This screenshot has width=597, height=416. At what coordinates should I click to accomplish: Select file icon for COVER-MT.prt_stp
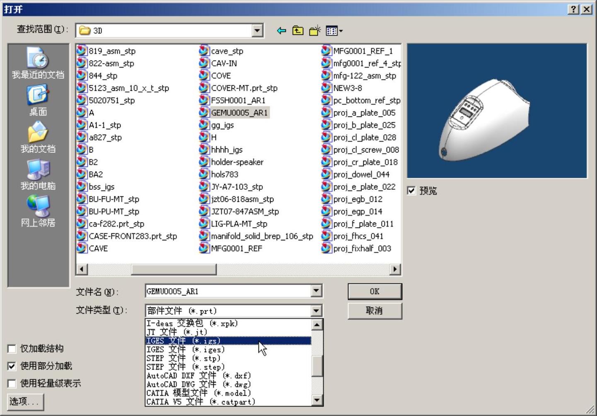click(204, 88)
